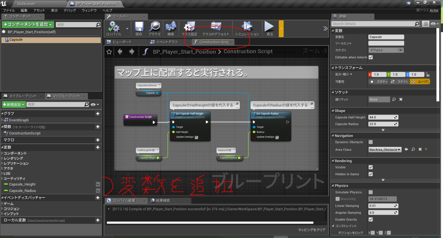Add a new graph with the グラフ plus

click(97, 113)
